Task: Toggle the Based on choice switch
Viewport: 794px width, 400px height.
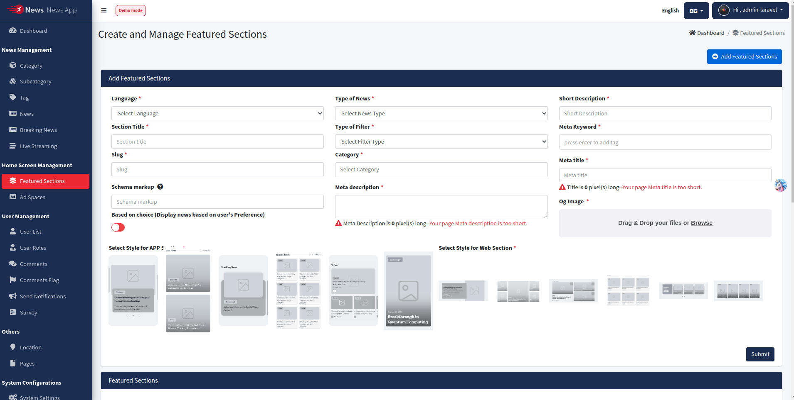Action: (x=118, y=227)
